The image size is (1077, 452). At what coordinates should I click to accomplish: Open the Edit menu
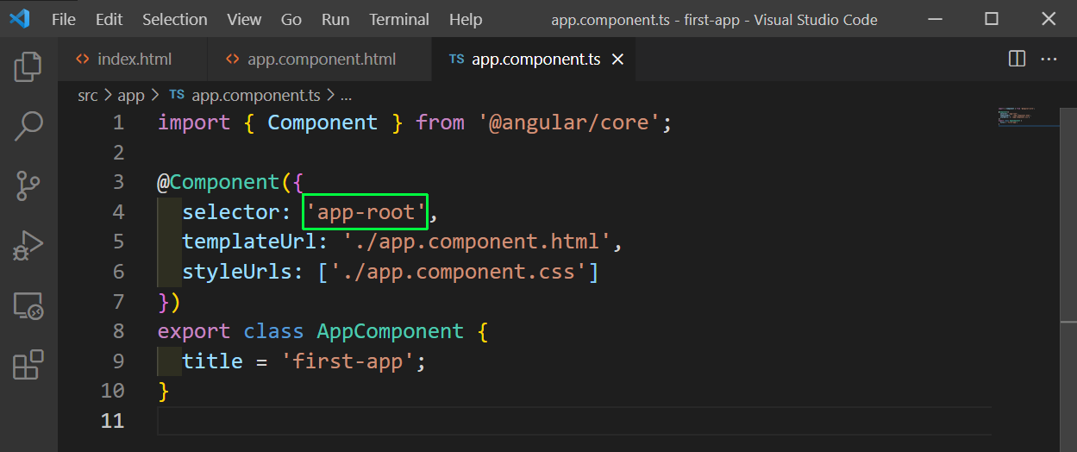tap(109, 19)
